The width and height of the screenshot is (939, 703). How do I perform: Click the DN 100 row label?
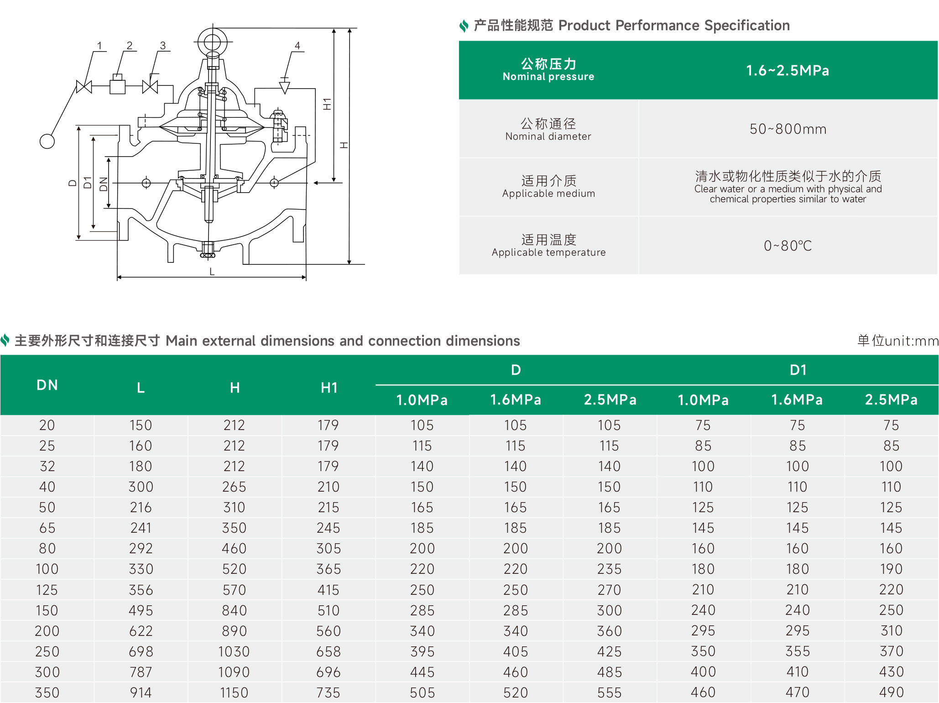click(x=47, y=569)
